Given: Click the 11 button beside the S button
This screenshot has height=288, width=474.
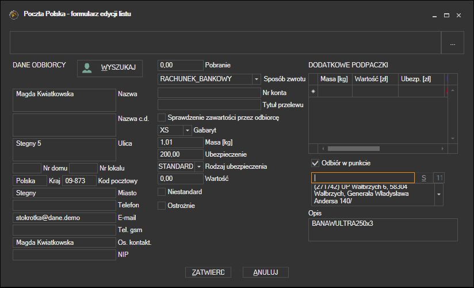Looking at the screenshot, I should click(439, 178).
